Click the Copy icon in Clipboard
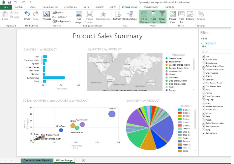The width and height of the screenshot is (234, 164). click(11, 17)
